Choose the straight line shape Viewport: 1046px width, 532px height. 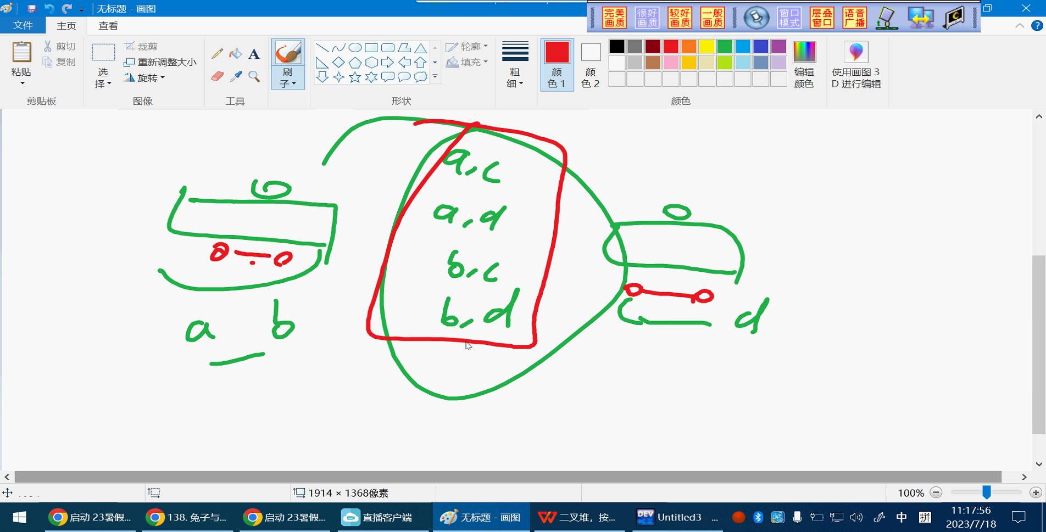point(322,48)
